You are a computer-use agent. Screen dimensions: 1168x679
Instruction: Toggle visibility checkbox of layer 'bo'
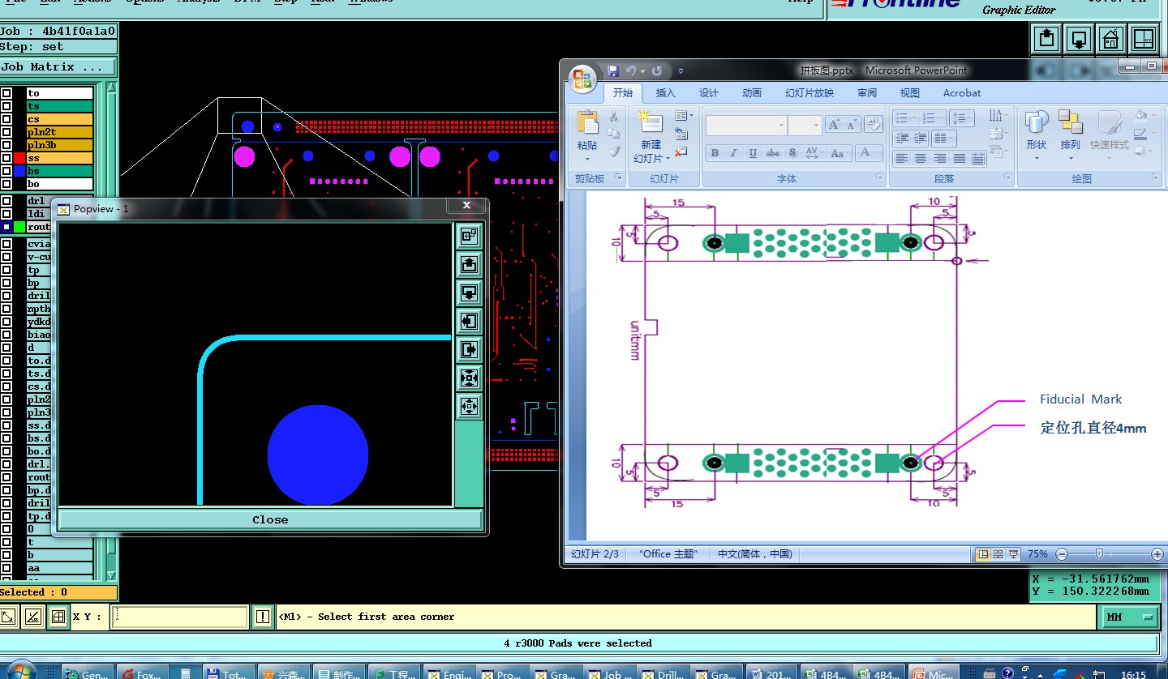tap(6, 184)
